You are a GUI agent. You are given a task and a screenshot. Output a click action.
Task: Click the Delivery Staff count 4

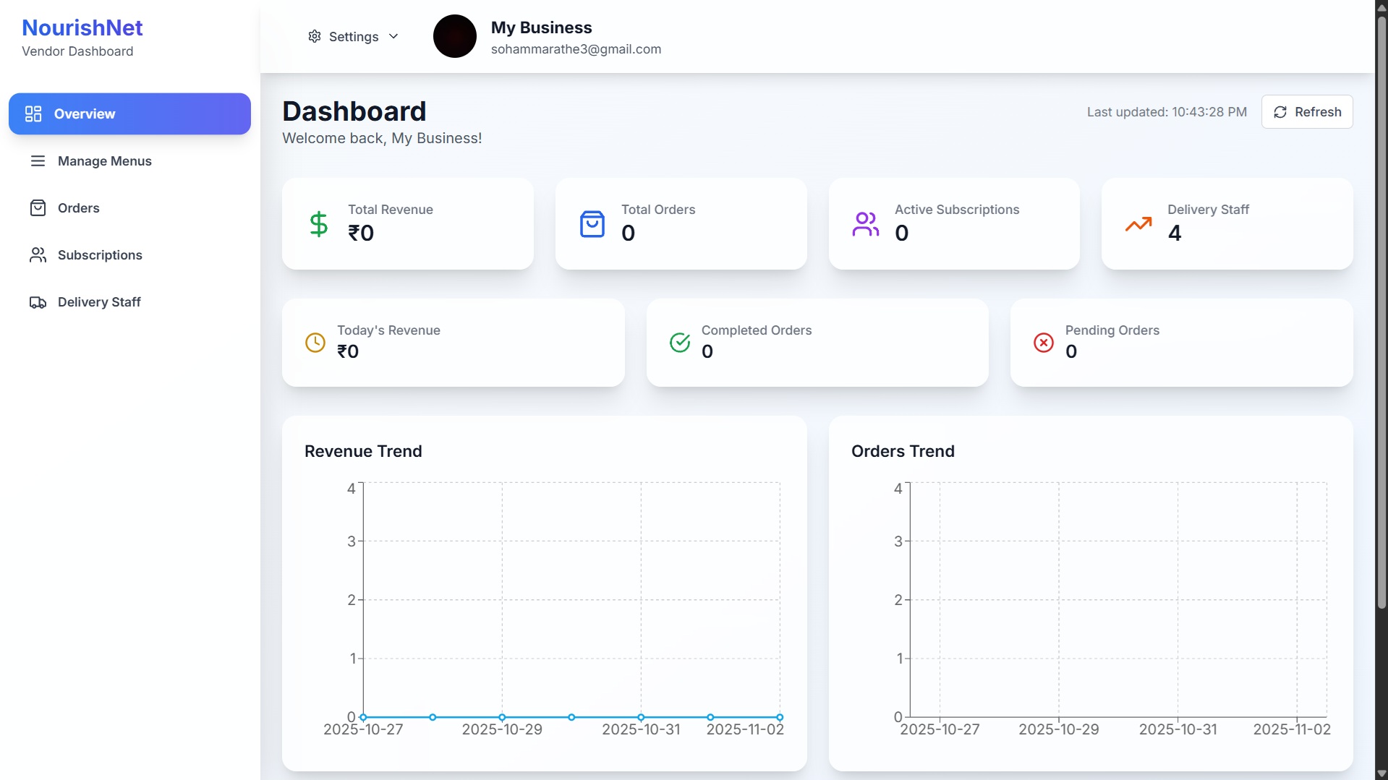[x=1175, y=233]
